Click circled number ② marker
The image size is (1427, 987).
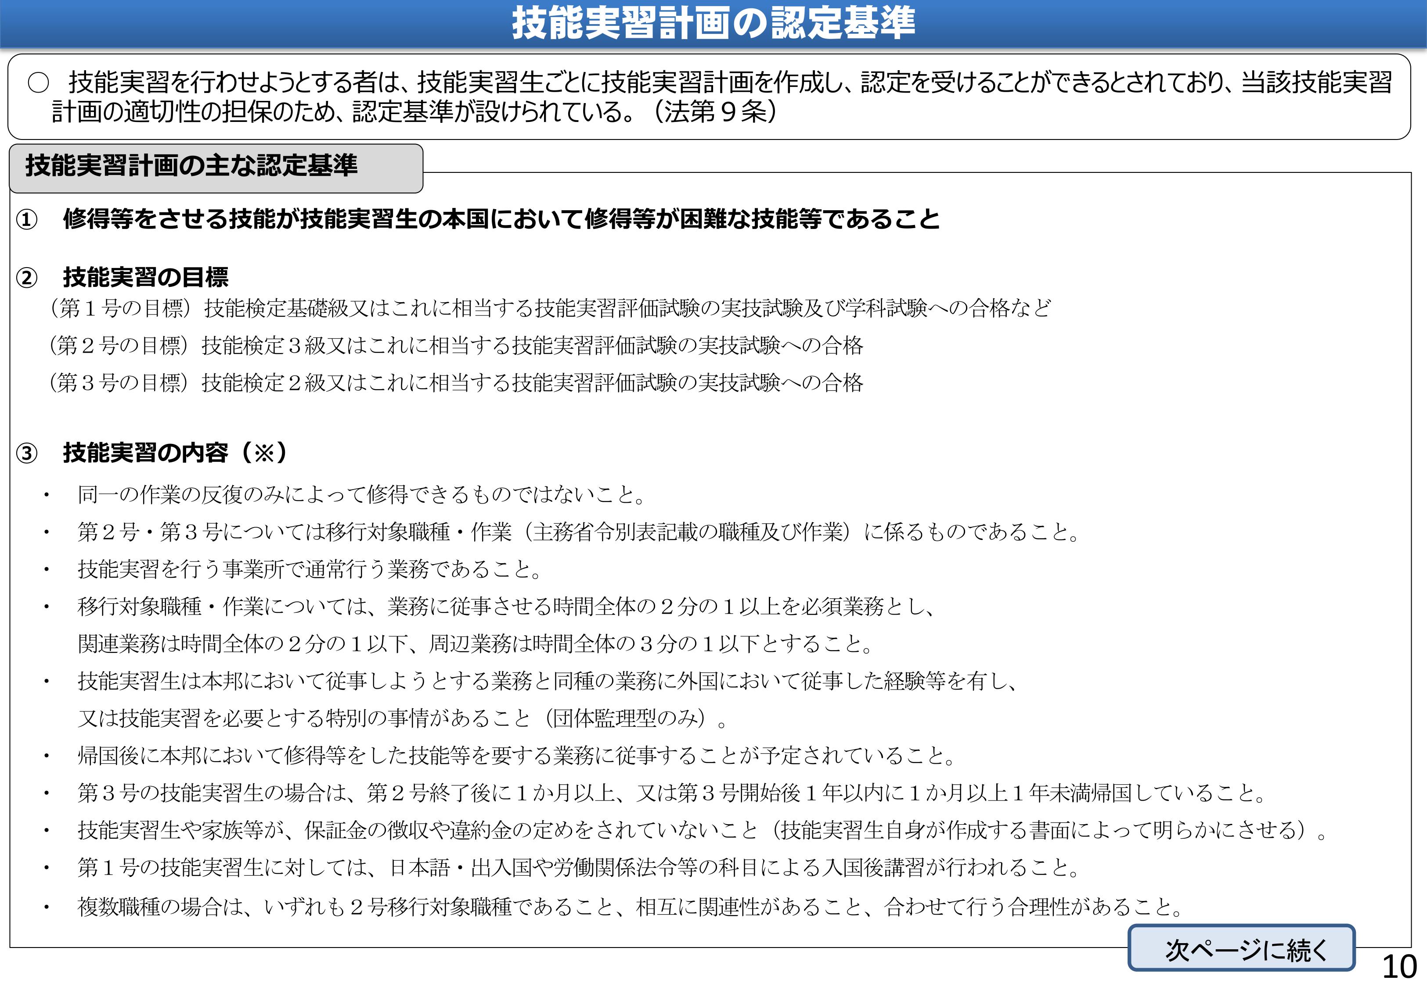27,278
